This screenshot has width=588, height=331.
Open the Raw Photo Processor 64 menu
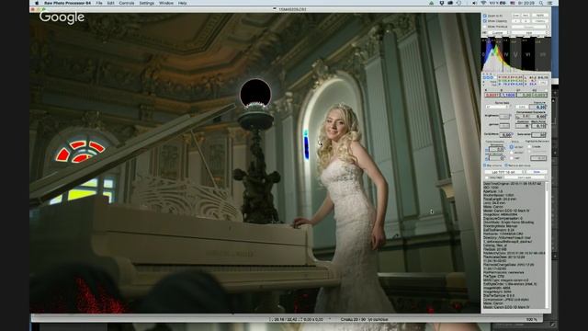pyautogui.click(x=67, y=3)
